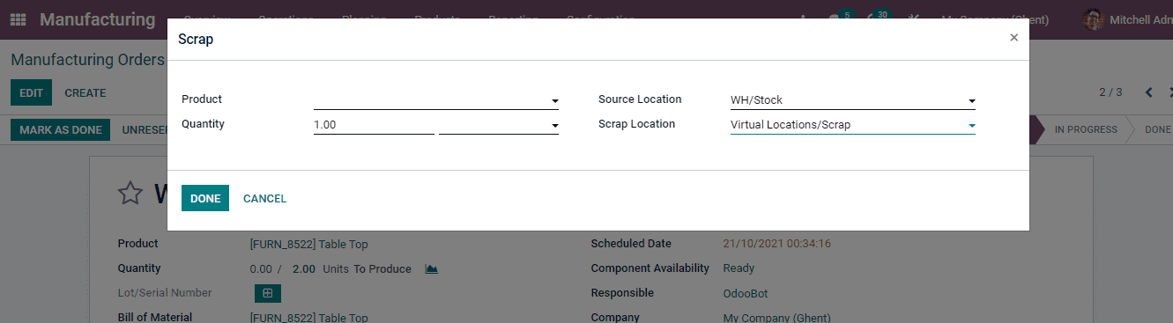Go to previous record arrow
Image resolution: width=1173 pixels, height=323 pixels.
pyautogui.click(x=1148, y=92)
